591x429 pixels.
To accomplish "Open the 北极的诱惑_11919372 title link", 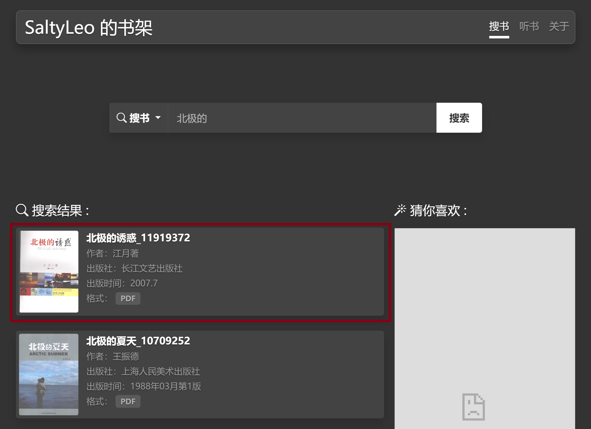I will 138,238.
